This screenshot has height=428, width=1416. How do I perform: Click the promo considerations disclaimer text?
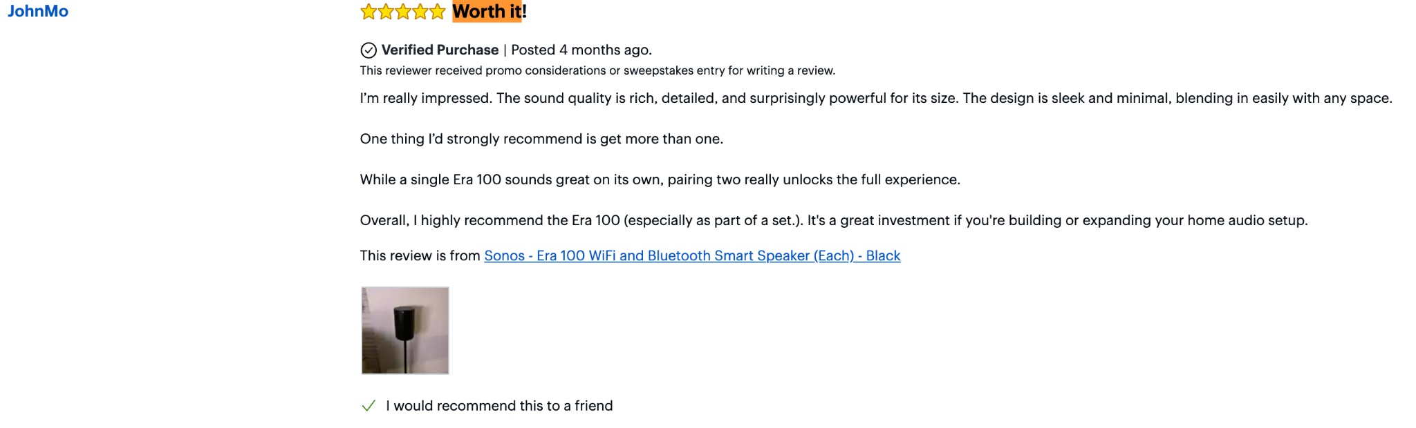pyautogui.click(x=597, y=70)
